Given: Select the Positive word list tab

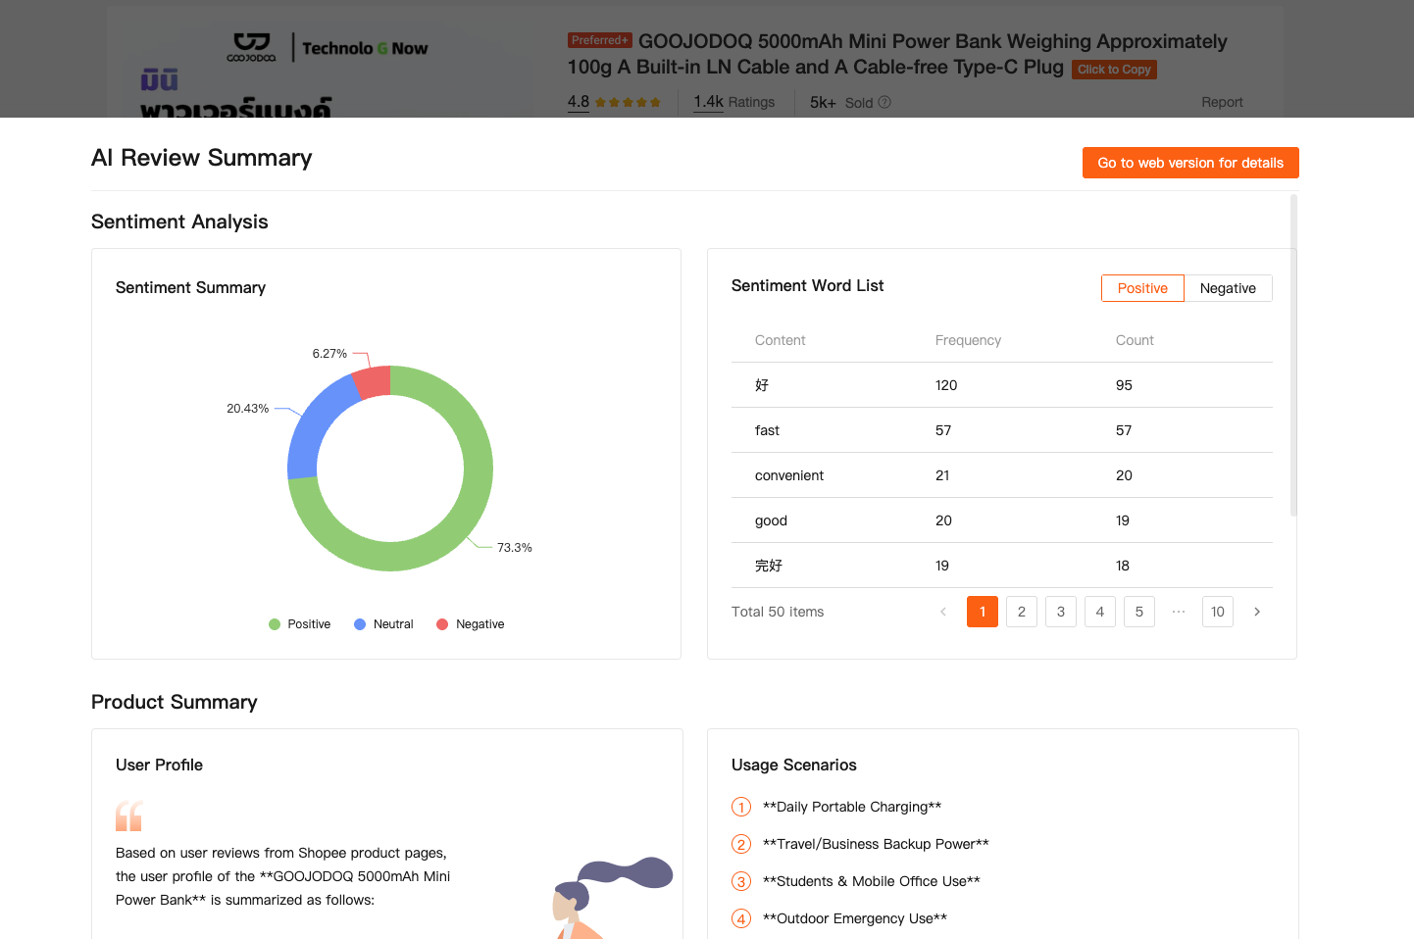Looking at the screenshot, I should point(1142,288).
